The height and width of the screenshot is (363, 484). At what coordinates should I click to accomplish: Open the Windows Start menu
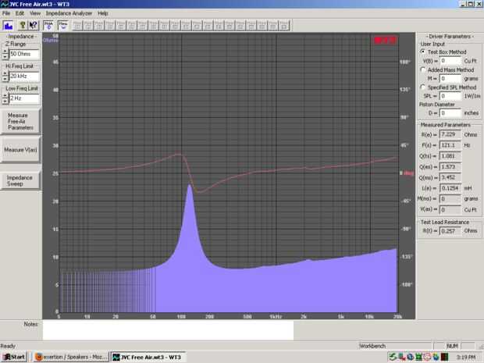(x=14, y=357)
